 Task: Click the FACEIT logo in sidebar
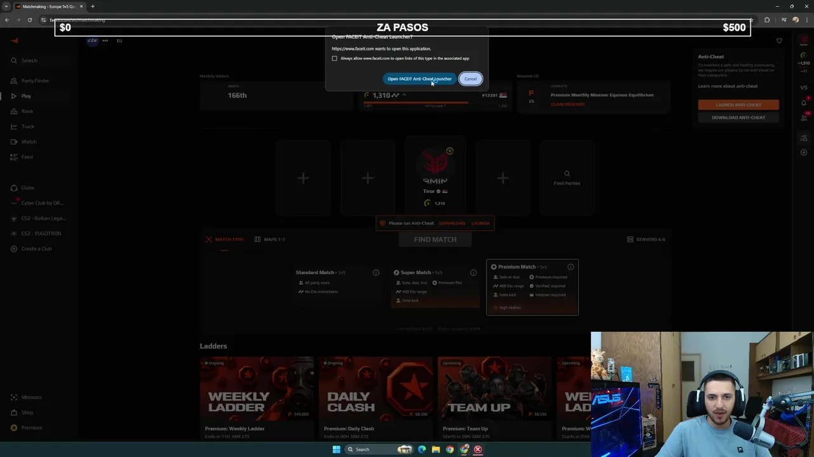tap(14, 41)
